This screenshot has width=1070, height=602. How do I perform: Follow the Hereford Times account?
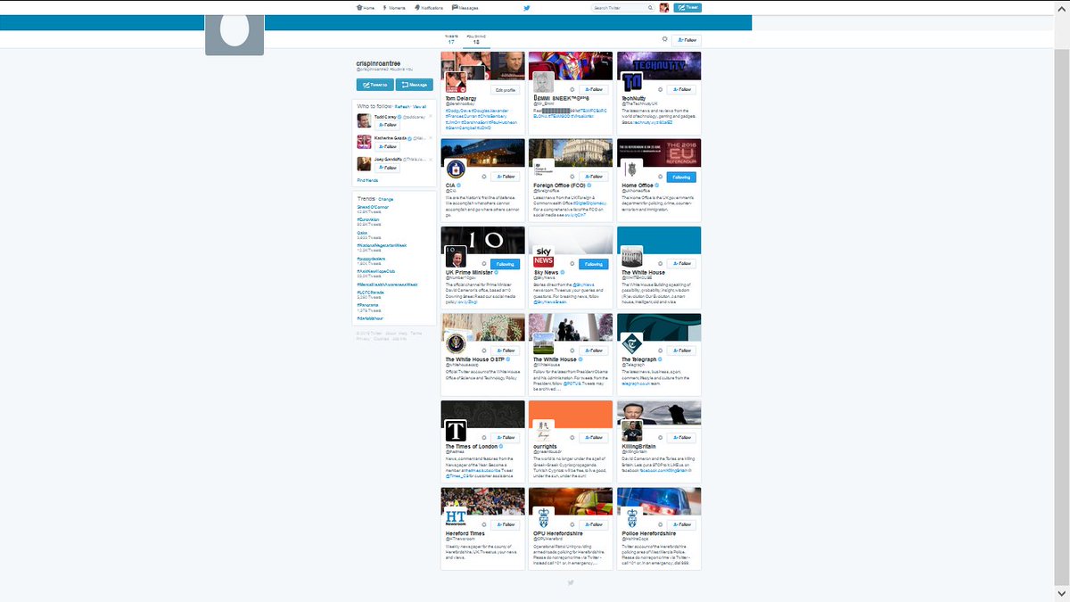pos(505,525)
